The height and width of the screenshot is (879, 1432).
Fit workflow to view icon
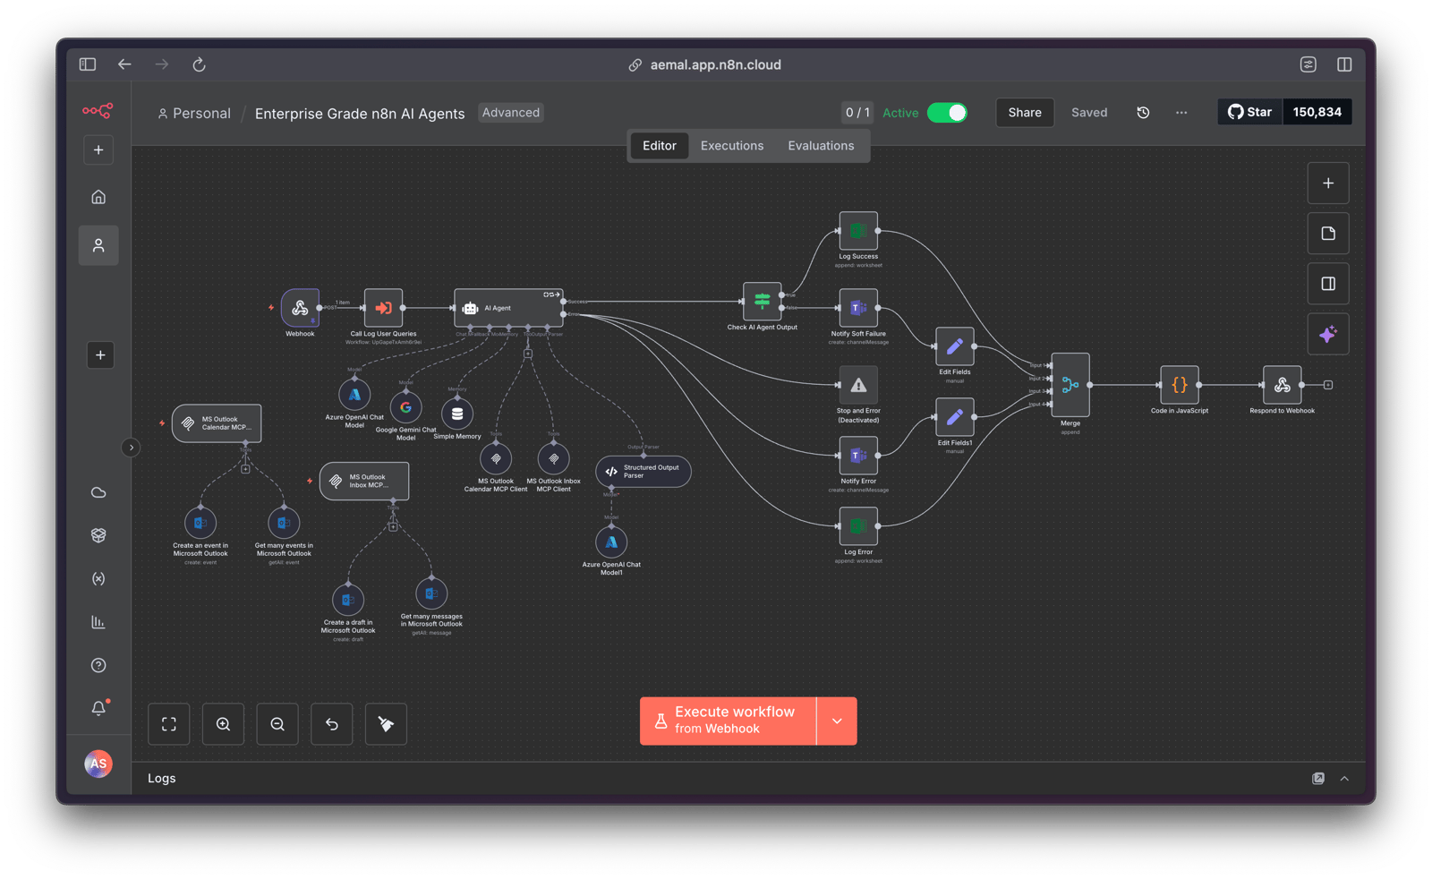[168, 724]
